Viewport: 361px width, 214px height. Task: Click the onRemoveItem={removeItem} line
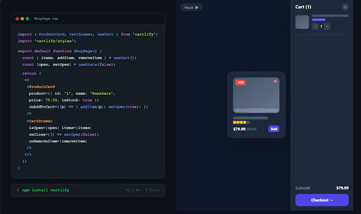pyautogui.click(x=58, y=141)
